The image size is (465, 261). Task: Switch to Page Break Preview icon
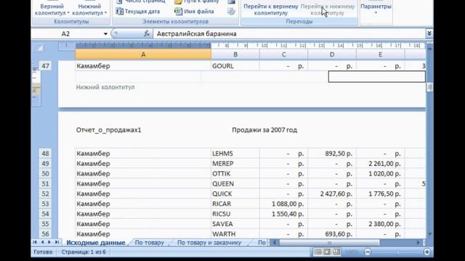[336, 252]
